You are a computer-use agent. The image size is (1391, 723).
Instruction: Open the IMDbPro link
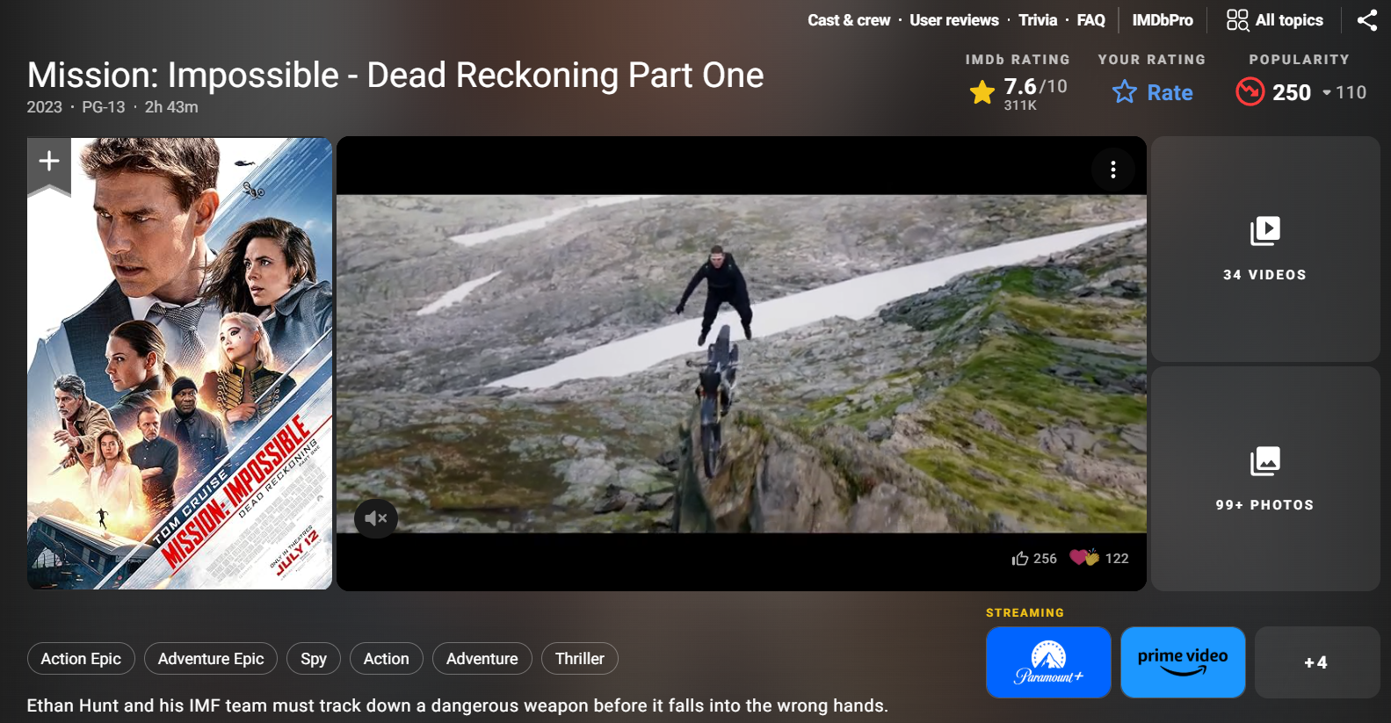pos(1162,20)
